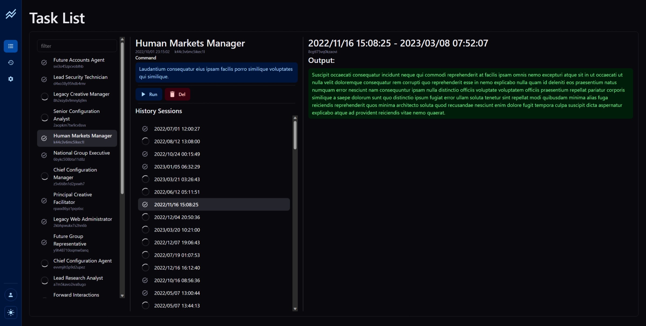The width and height of the screenshot is (646, 326).
Task: Open the task list sidebar icon
Action: [11, 46]
